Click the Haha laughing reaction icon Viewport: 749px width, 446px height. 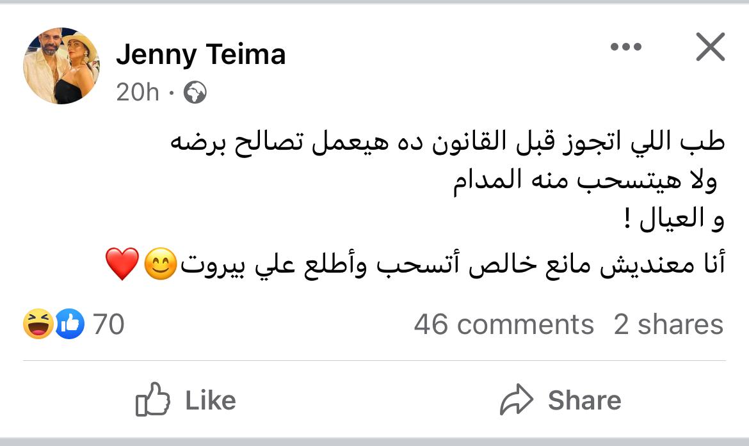click(38, 324)
